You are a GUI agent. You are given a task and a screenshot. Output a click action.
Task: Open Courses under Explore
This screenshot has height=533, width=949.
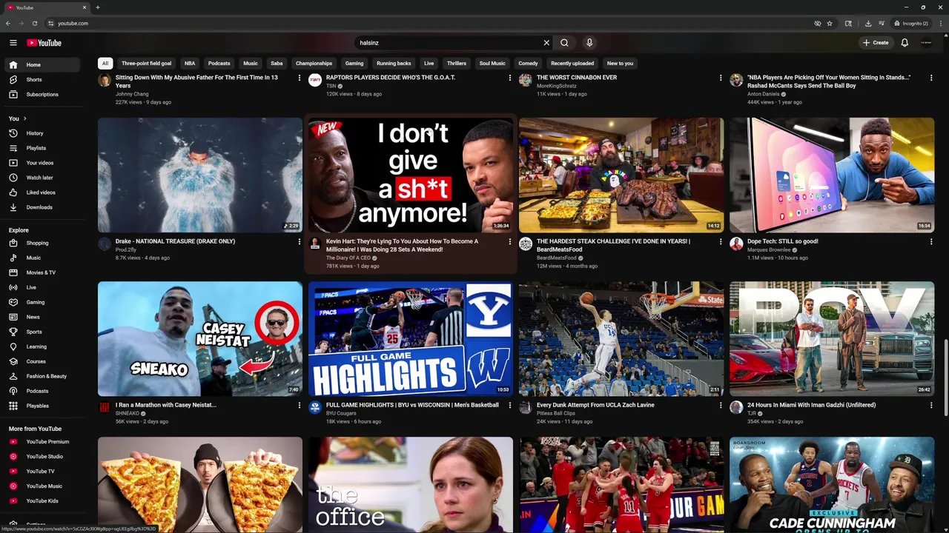pos(42,361)
